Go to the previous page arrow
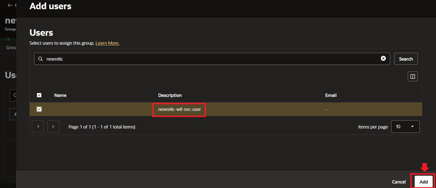Viewport: 436px width, 188px height. point(38,127)
